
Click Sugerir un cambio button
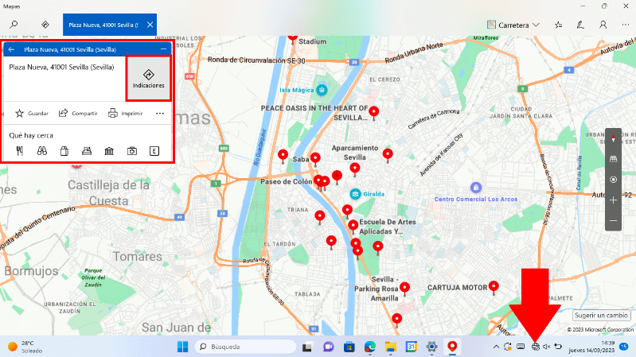click(601, 316)
